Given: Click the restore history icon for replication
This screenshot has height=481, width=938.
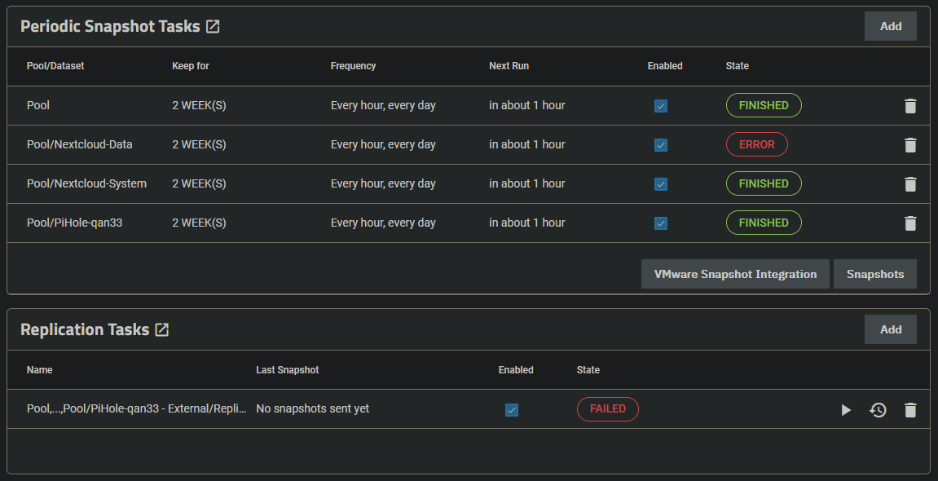Looking at the screenshot, I should (x=878, y=410).
